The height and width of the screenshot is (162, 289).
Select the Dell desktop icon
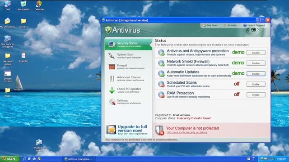point(8,5)
